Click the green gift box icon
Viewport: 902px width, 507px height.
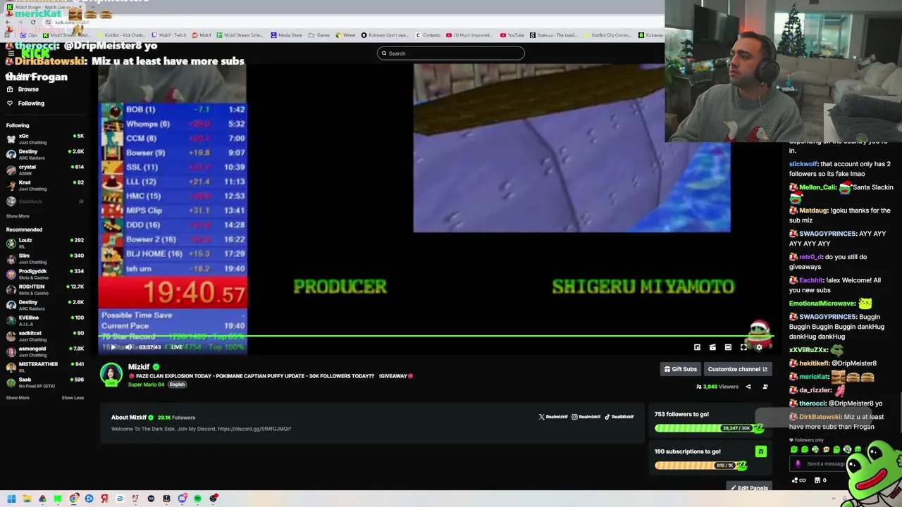(x=760, y=451)
